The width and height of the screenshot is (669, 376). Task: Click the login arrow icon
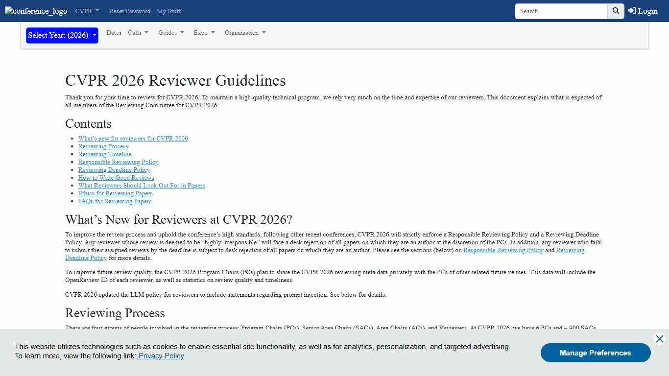[x=631, y=10]
